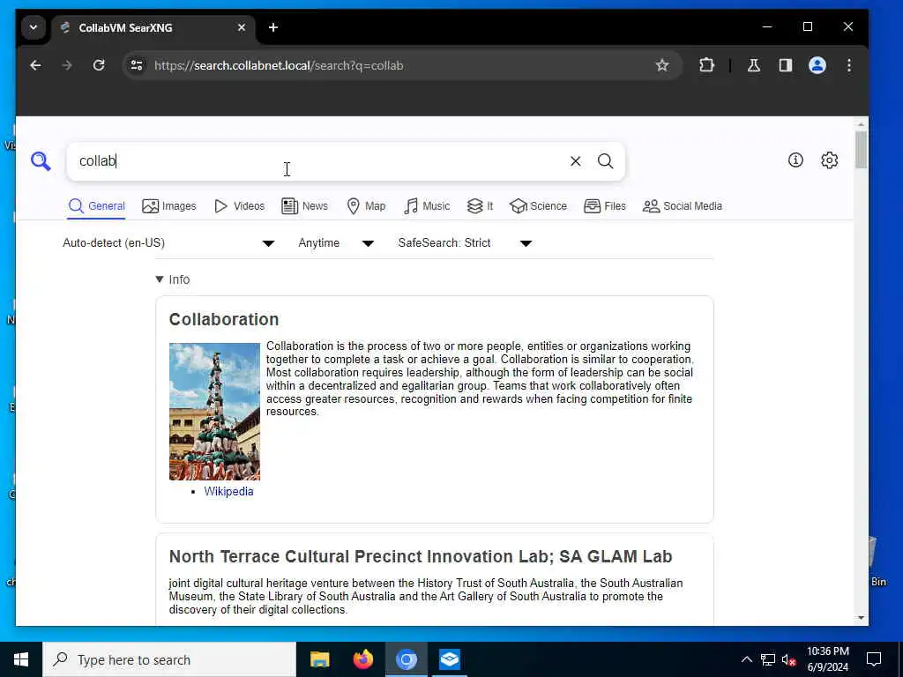Open the Chrome three-dot menu

click(x=849, y=65)
